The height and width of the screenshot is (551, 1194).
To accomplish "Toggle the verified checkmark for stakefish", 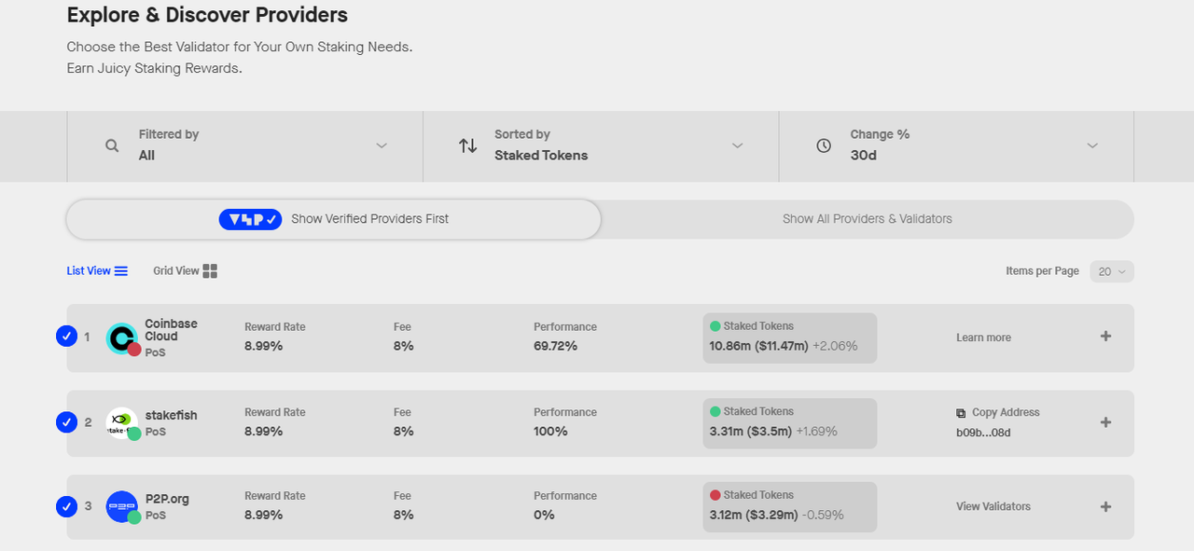I will (x=66, y=422).
